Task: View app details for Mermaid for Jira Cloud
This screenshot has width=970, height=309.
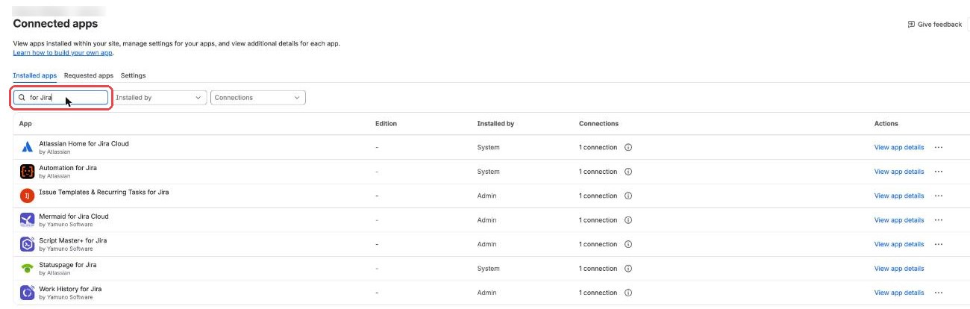Action: (x=899, y=220)
